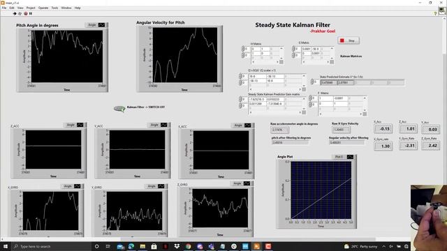
Task: Click Pitch Angle plot legend waveform icon
Action: click(101, 25)
